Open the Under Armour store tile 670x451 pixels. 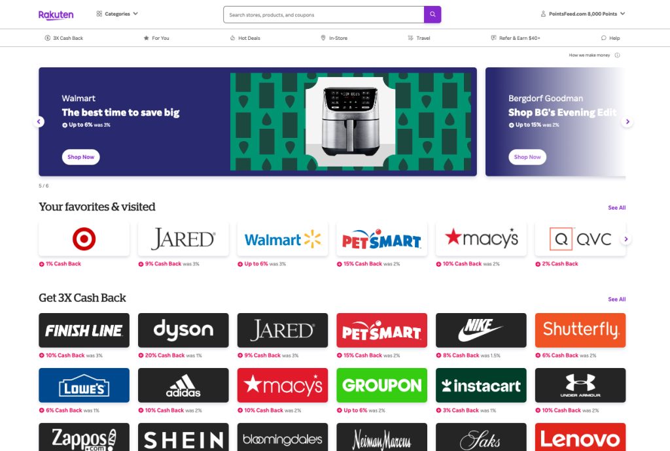580,385
